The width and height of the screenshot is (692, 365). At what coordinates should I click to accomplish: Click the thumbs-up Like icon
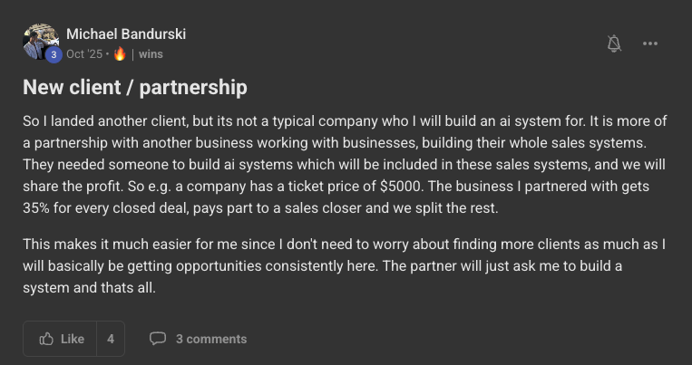tap(46, 339)
